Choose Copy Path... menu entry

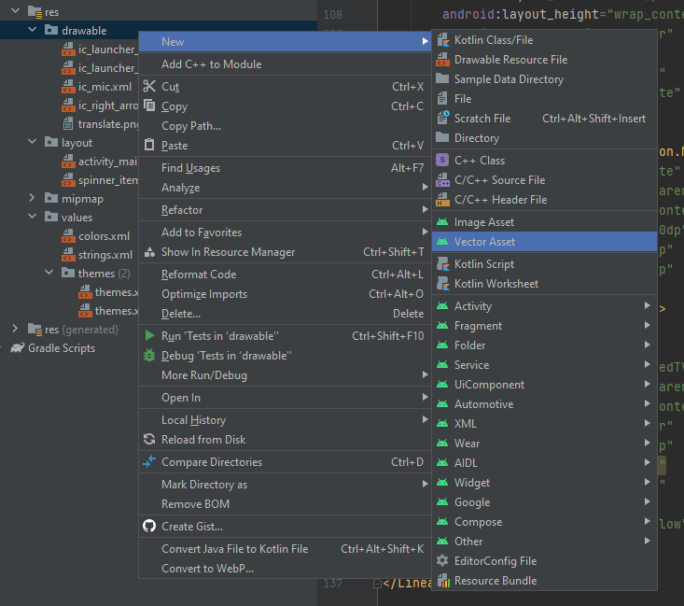(x=285, y=126)
